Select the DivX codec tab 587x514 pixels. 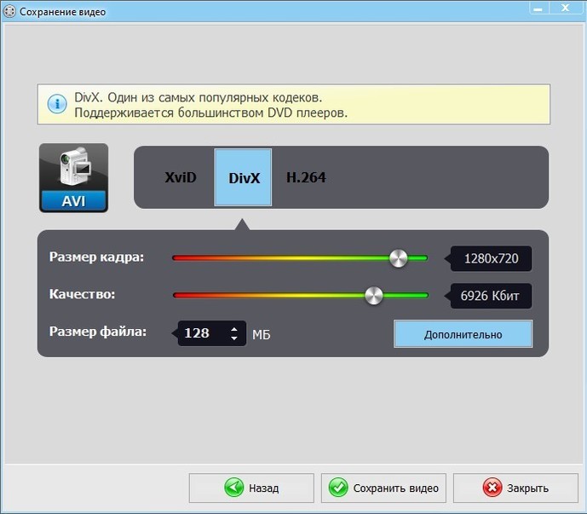243,177
